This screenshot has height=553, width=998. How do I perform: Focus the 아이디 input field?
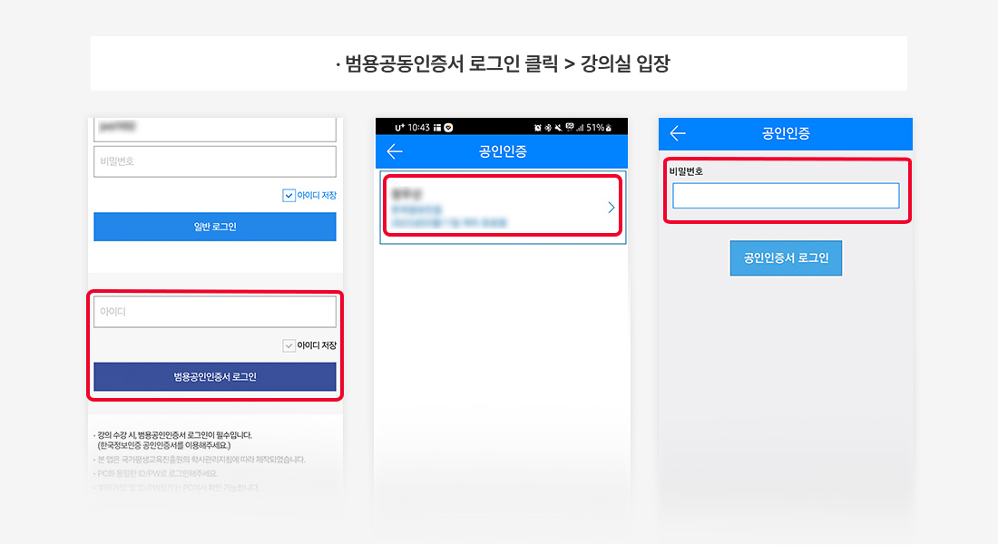[x=214, y=312]
